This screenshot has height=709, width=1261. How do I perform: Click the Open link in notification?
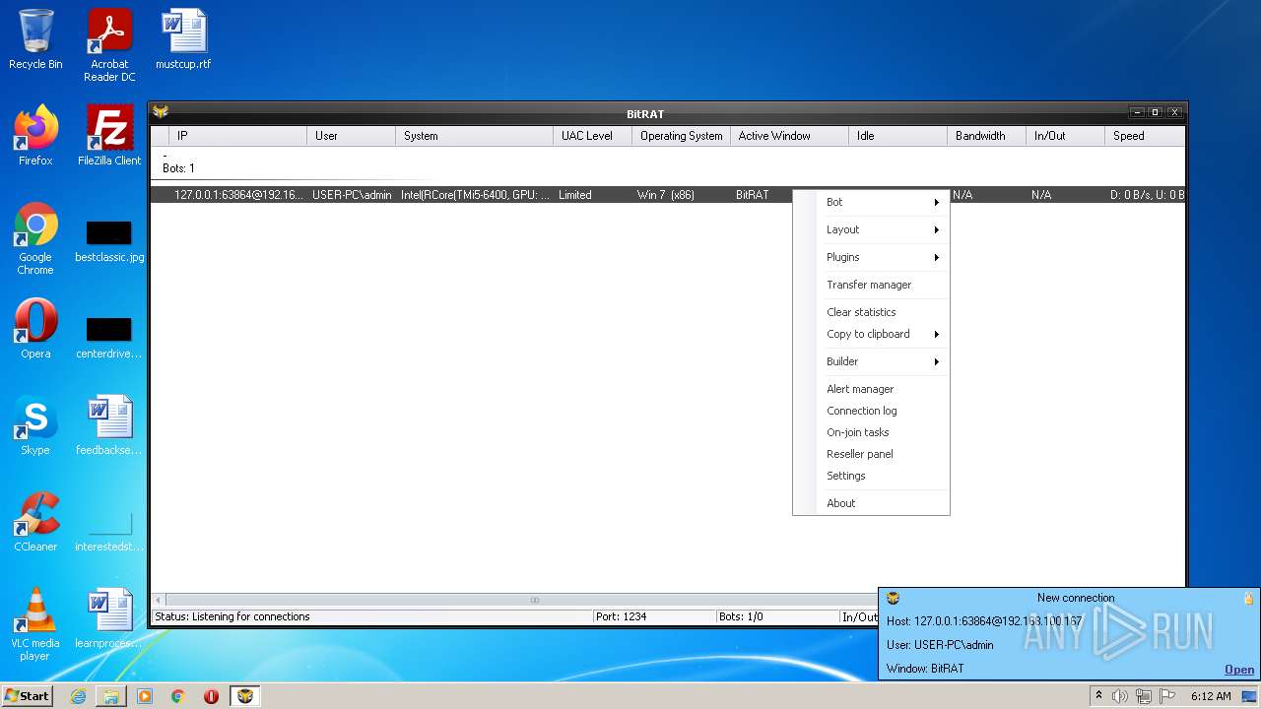coord(1239,670)
